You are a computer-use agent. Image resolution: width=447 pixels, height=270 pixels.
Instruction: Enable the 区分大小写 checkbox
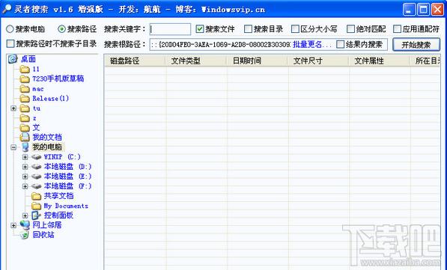tap(295, 28)
